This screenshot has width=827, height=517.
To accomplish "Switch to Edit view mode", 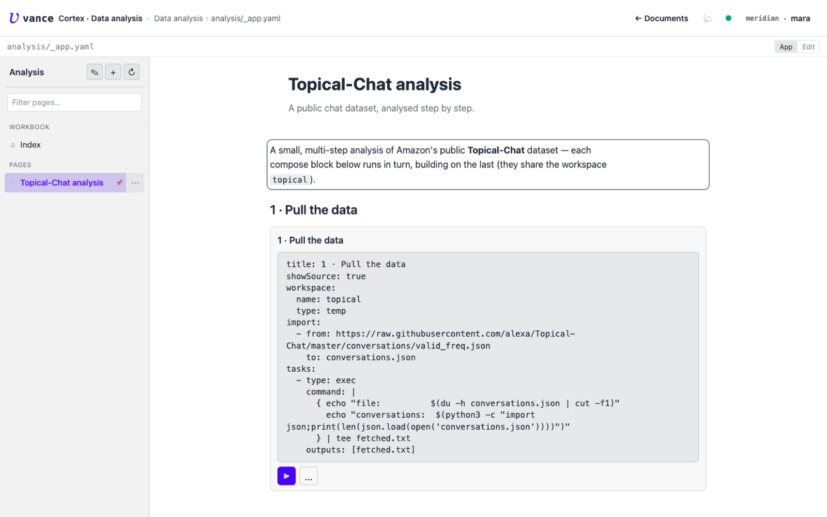I will (x=808, y=47).
